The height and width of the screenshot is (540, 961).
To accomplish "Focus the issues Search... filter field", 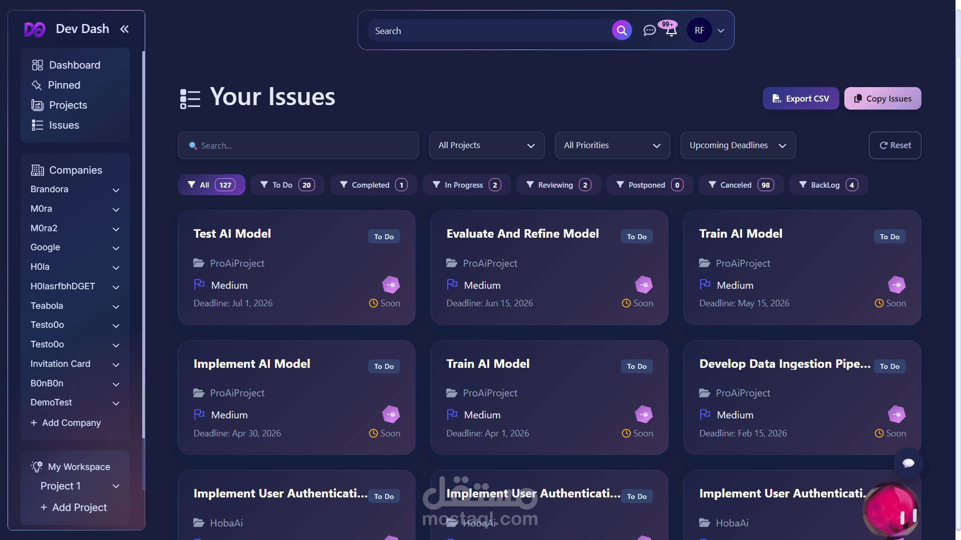I will (298, 145).
